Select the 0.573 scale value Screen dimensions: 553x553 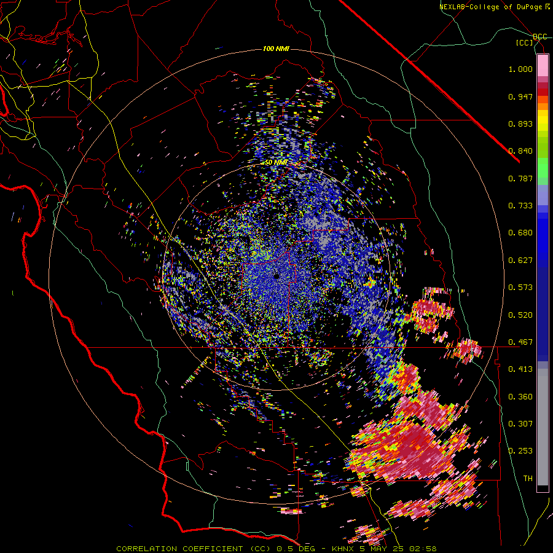point(520,288)
